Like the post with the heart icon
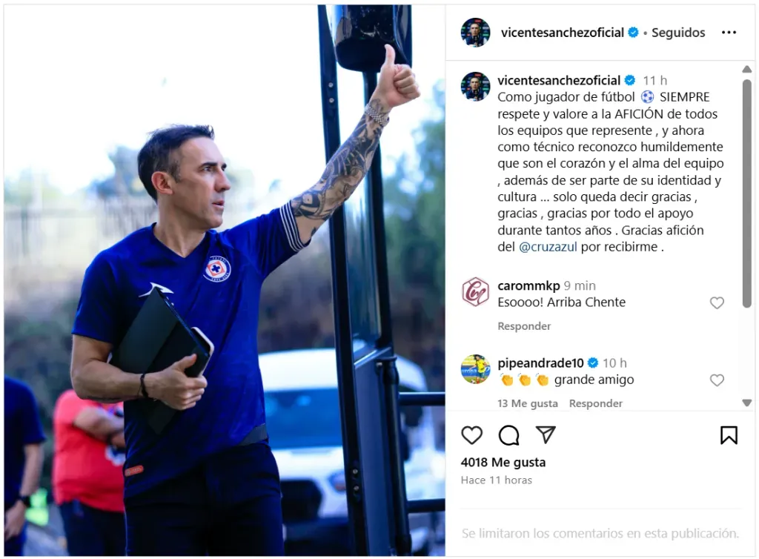The image size is (759, 559). click(471, 435)
